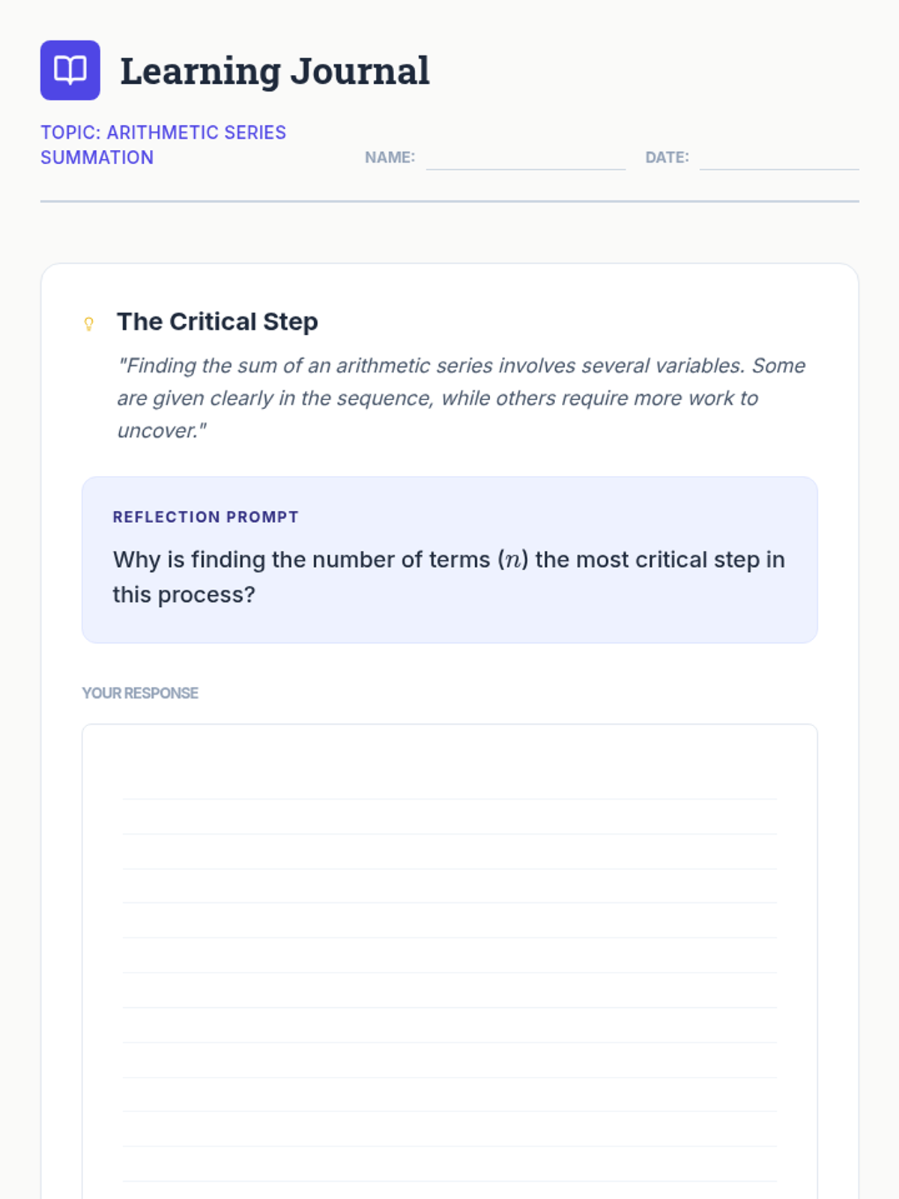Click the yellow lightbulb icon
Screen dimensions: 899x1199
click(x=88, y=324)
